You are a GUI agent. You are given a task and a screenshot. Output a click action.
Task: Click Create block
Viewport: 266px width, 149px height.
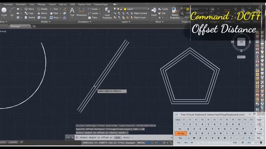tap(163, 9)
